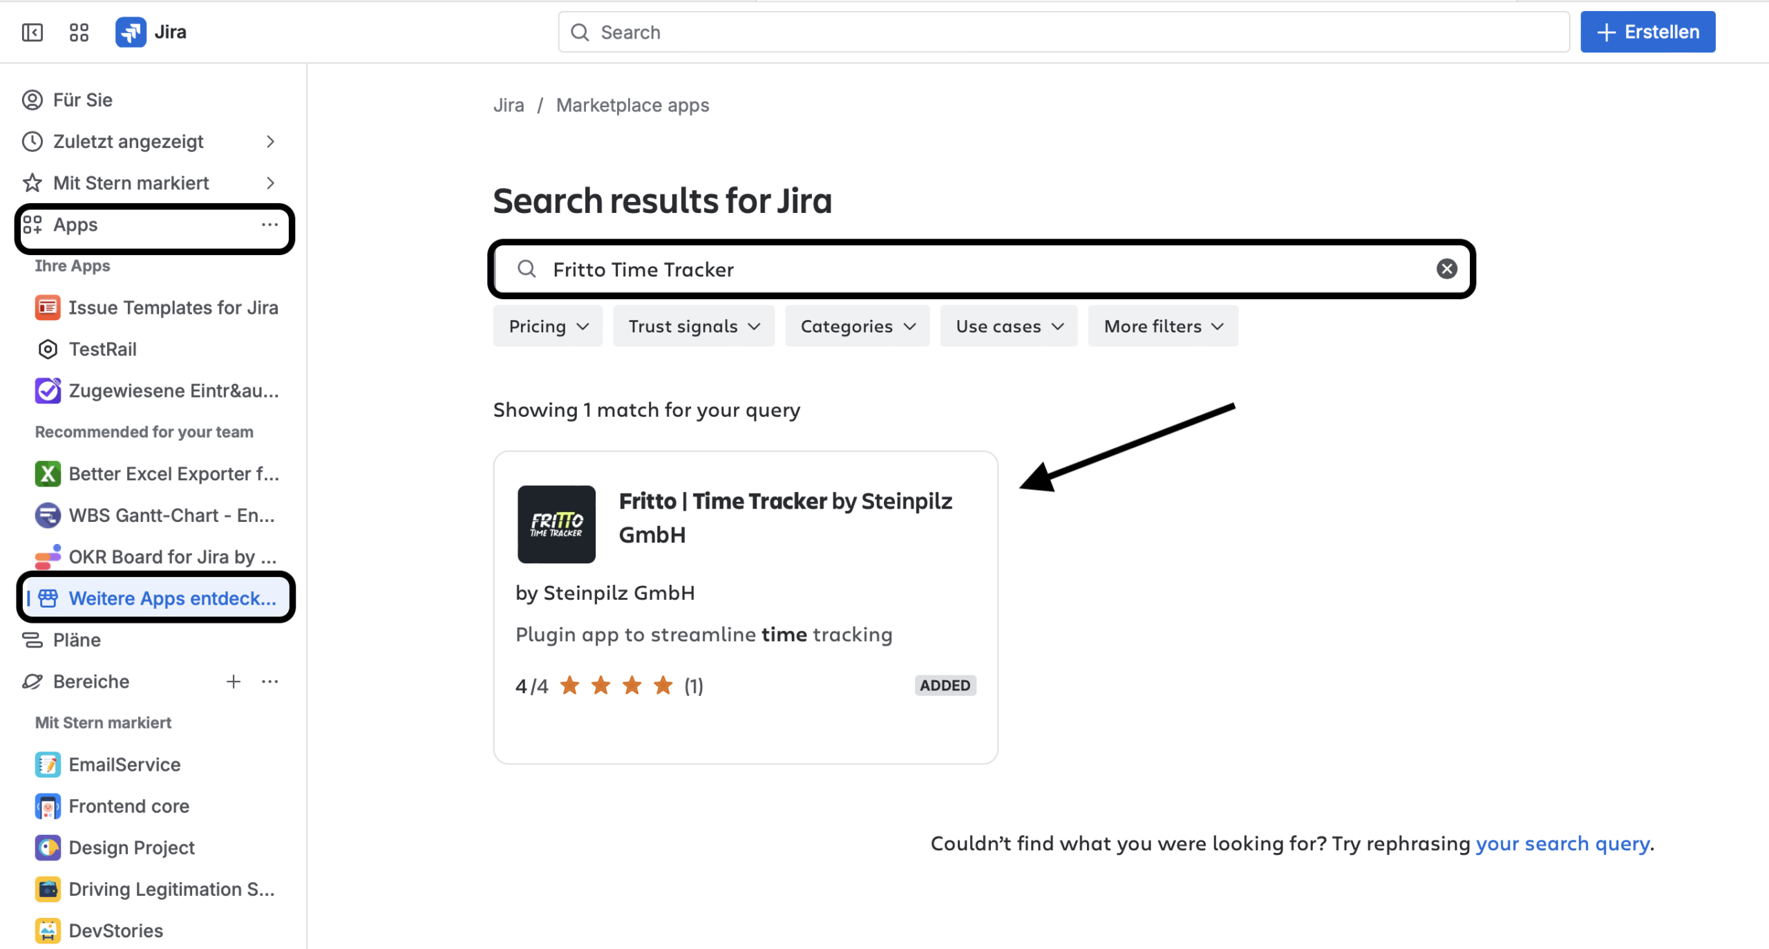The image size is (1769, 949).
Task: Click the top global Search field
Action: click(x=1064, y=32)
